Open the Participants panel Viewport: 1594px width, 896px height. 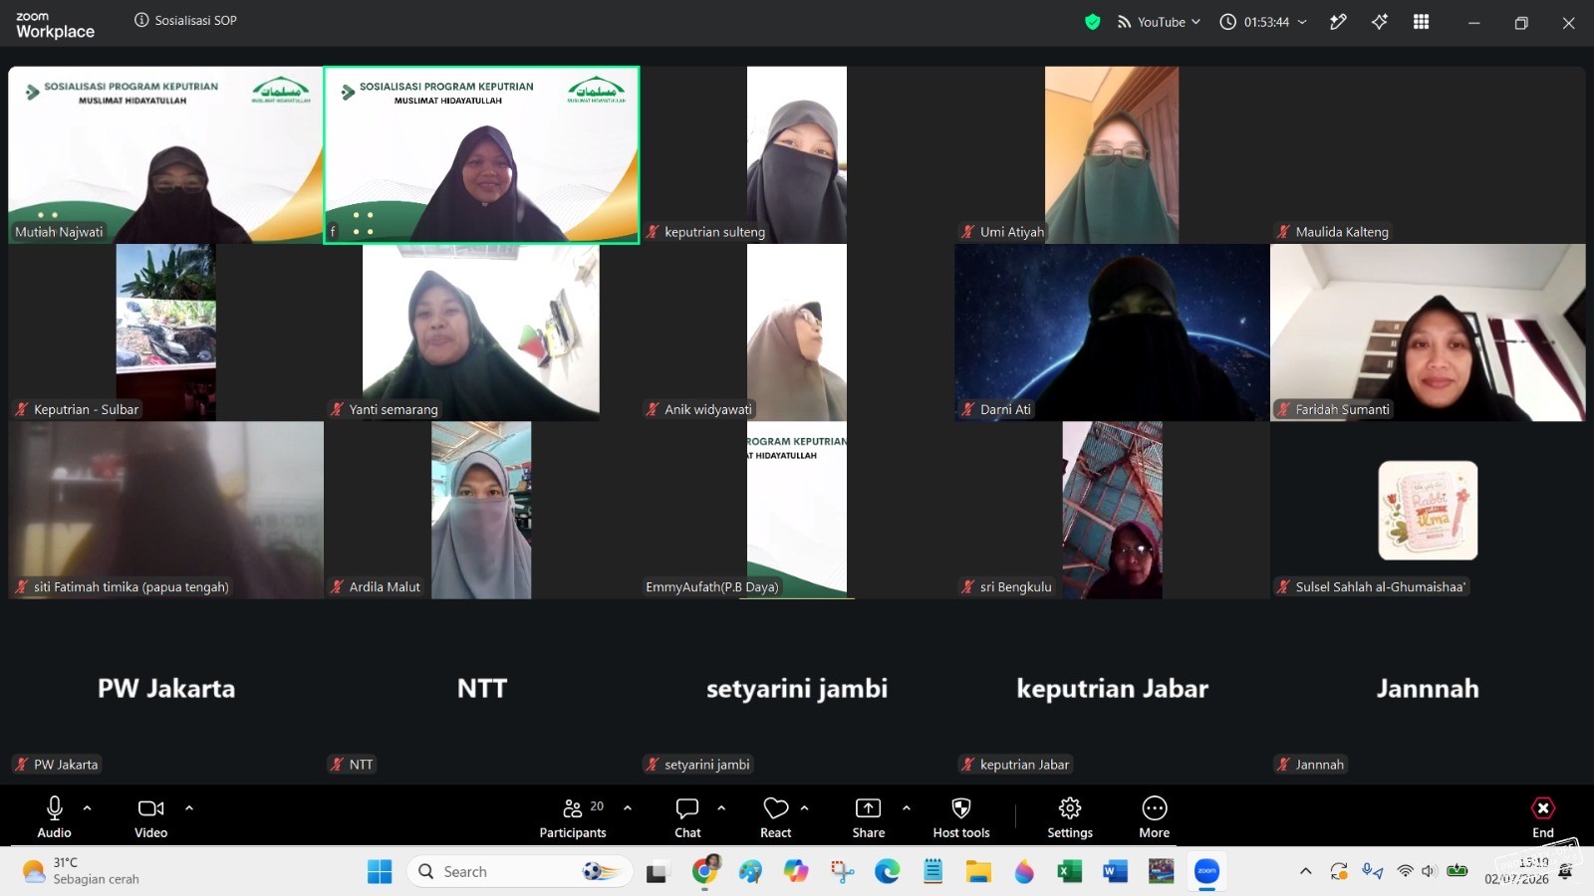[573, 816]
